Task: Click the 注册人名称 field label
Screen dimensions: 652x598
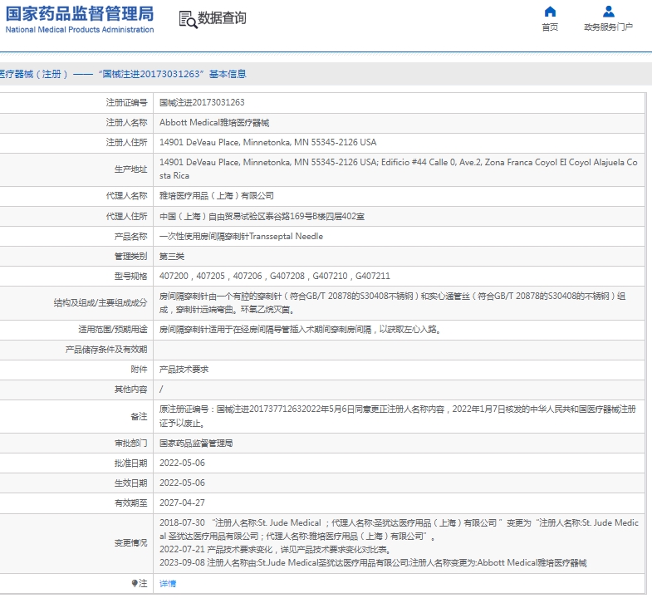Action: [126, 122]
